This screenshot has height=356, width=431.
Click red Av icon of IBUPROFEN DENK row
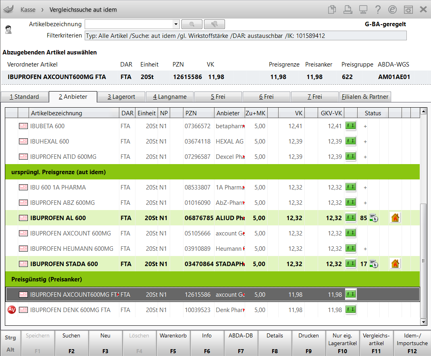coord(12,310)
